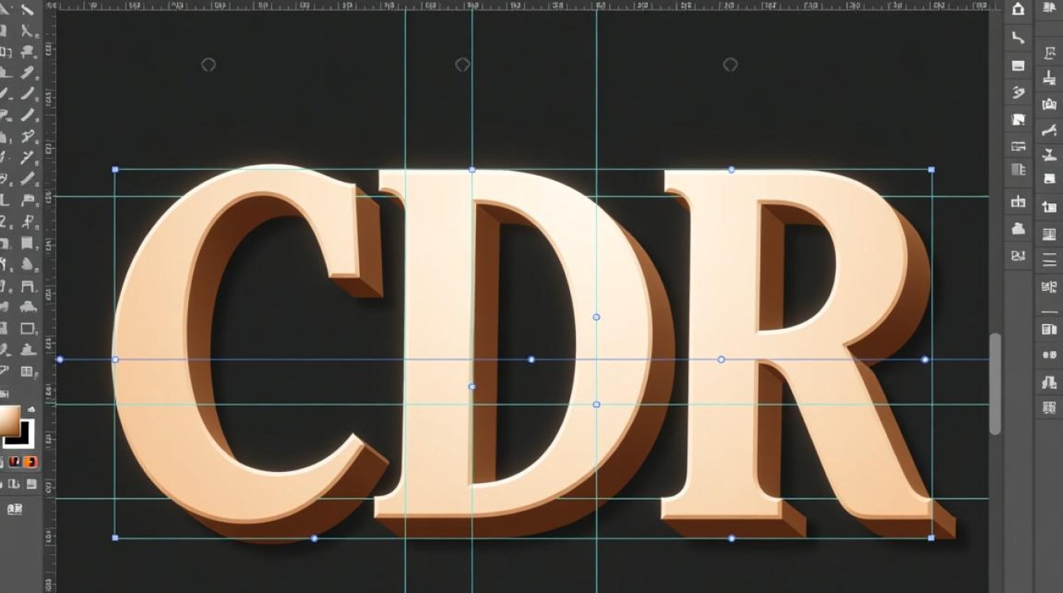Select the grid-shaped tool at the toolbox bottom
The width and height of the screenshot is (1063, 593).
27,371
